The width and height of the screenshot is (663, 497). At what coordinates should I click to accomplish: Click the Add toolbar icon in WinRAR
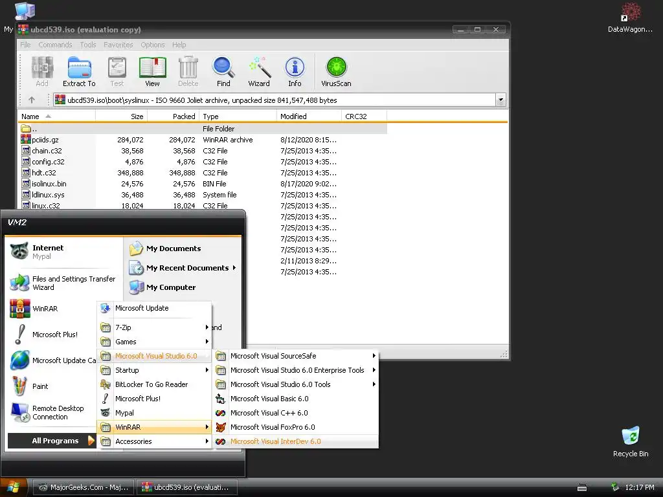pyautogui.click(x=42, y=71)
